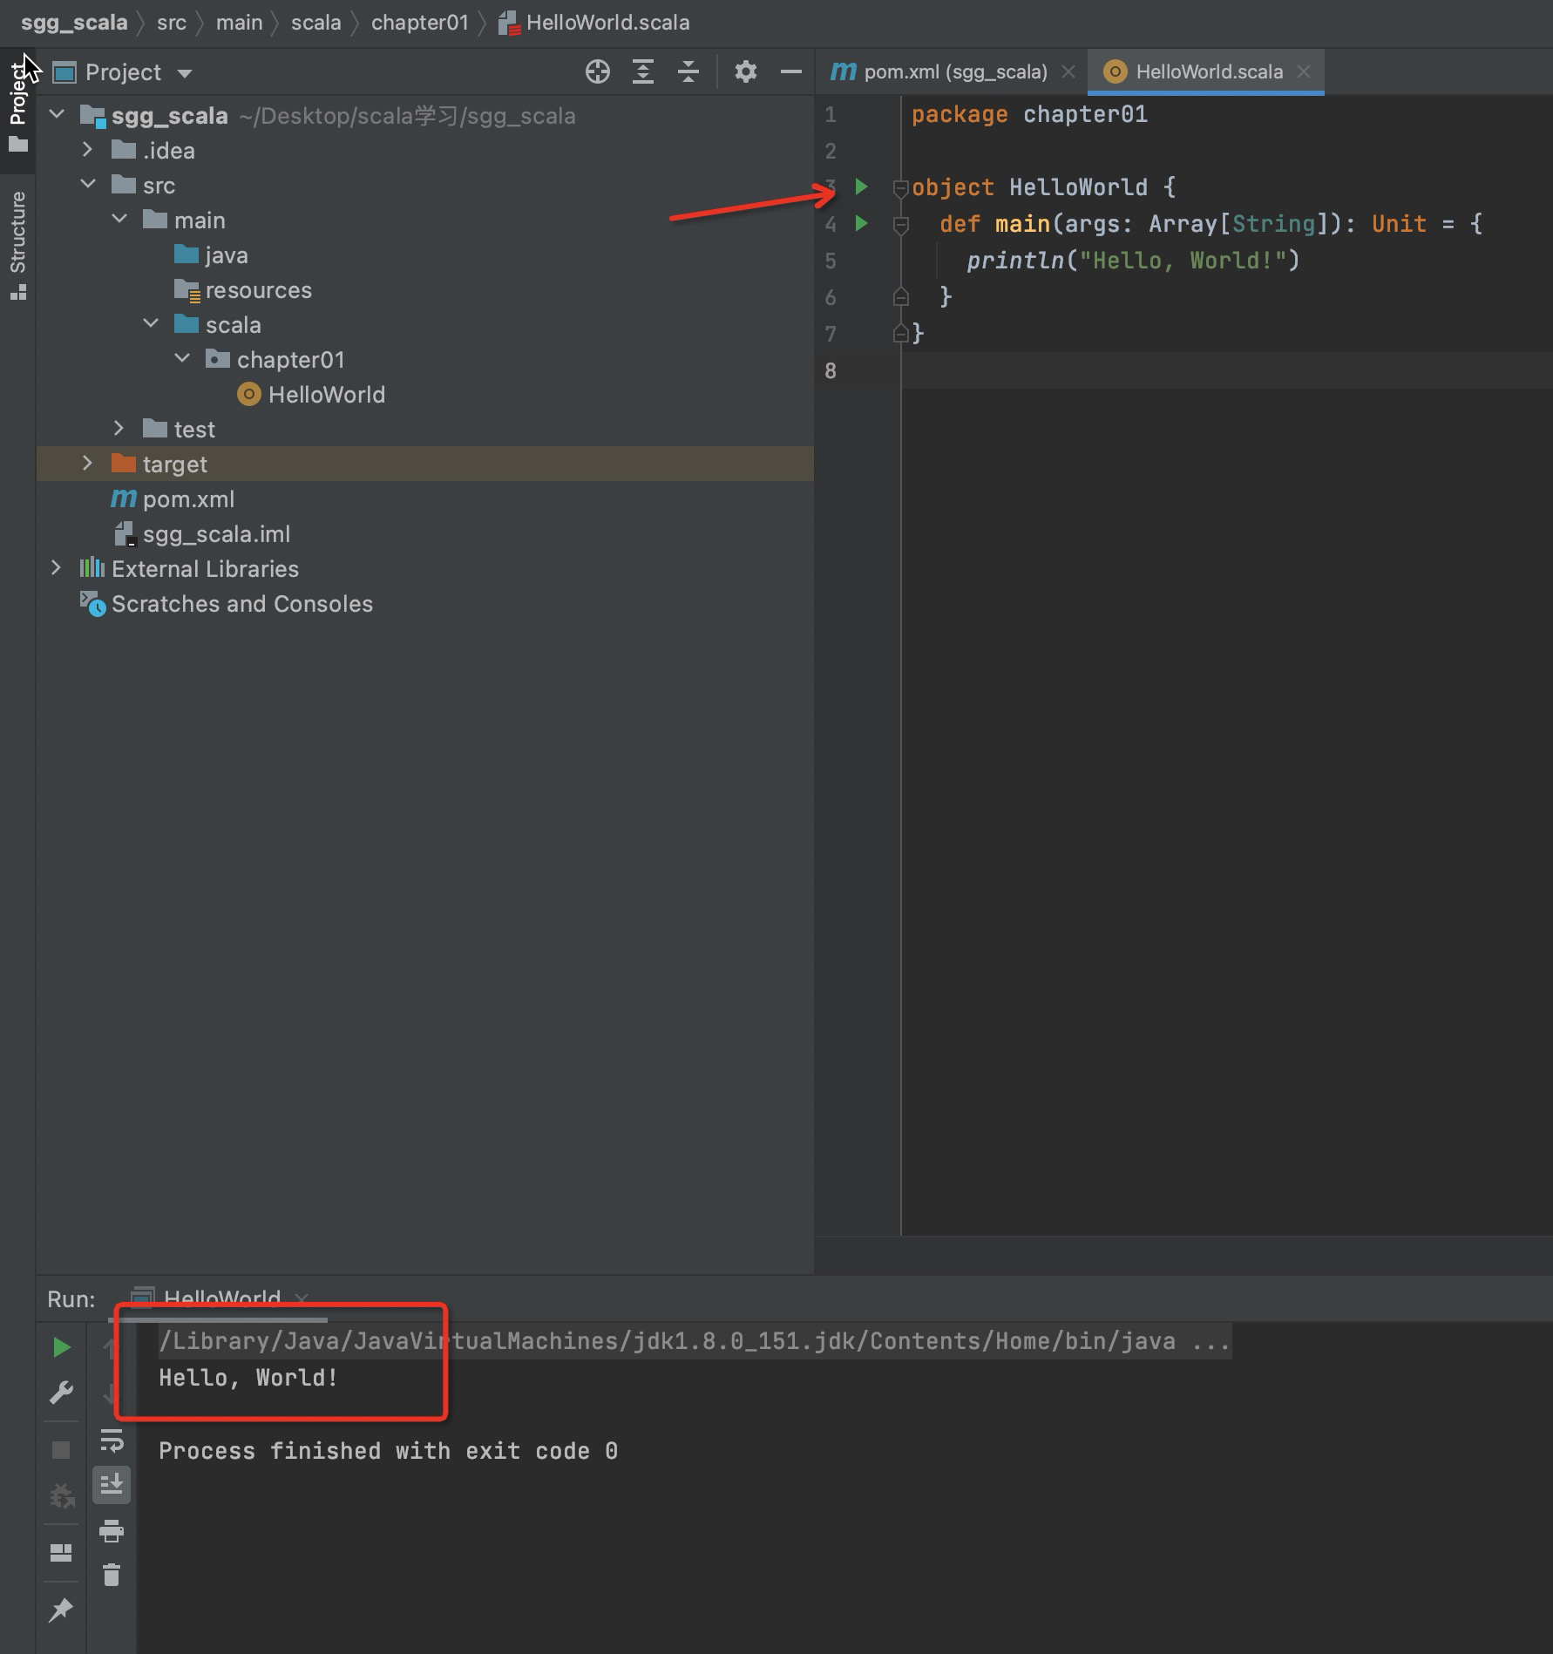This screenshot has width=1553, height=1654.
Task: Click the print icon in Run panel
Action: tap(112, 1531)
